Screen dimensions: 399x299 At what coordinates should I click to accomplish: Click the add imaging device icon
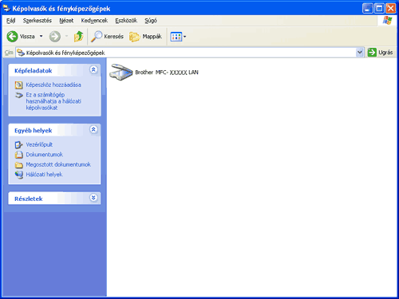(x=19, y=85)
